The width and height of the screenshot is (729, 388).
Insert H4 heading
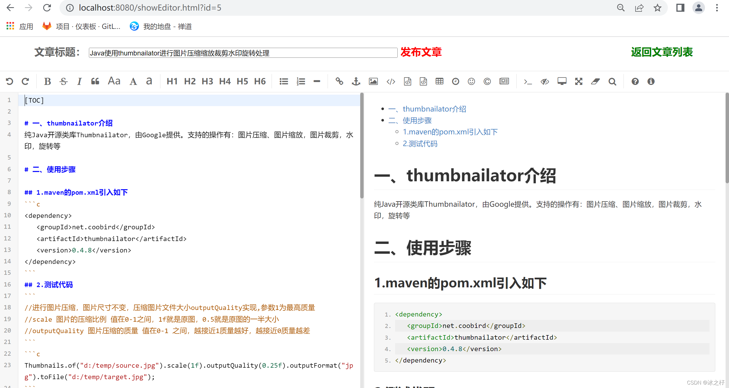[225, 81]
